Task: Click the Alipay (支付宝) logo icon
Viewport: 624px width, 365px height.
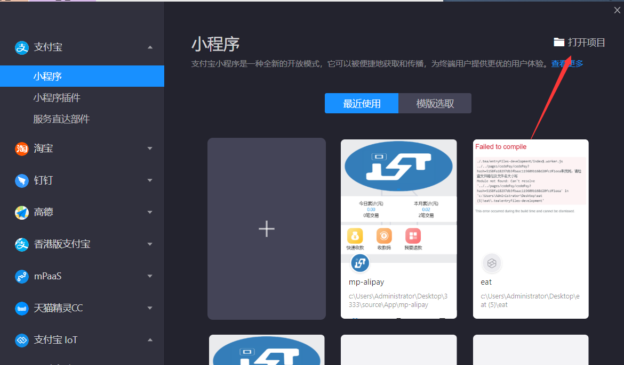Action: [x=22, y=48]
